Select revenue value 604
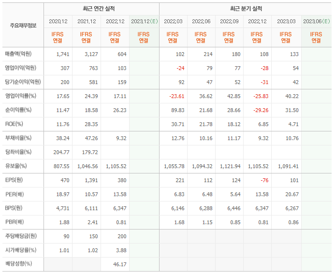Image resolution: width=335 pixels, height=273 pixels. pos(122,54)
